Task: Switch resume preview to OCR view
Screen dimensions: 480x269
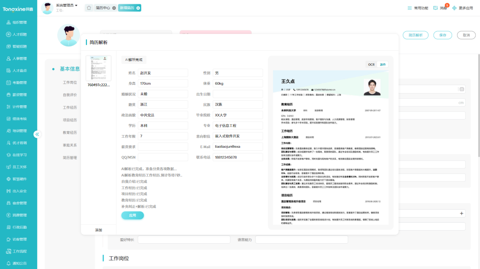Action: click(x=371, y=64)
